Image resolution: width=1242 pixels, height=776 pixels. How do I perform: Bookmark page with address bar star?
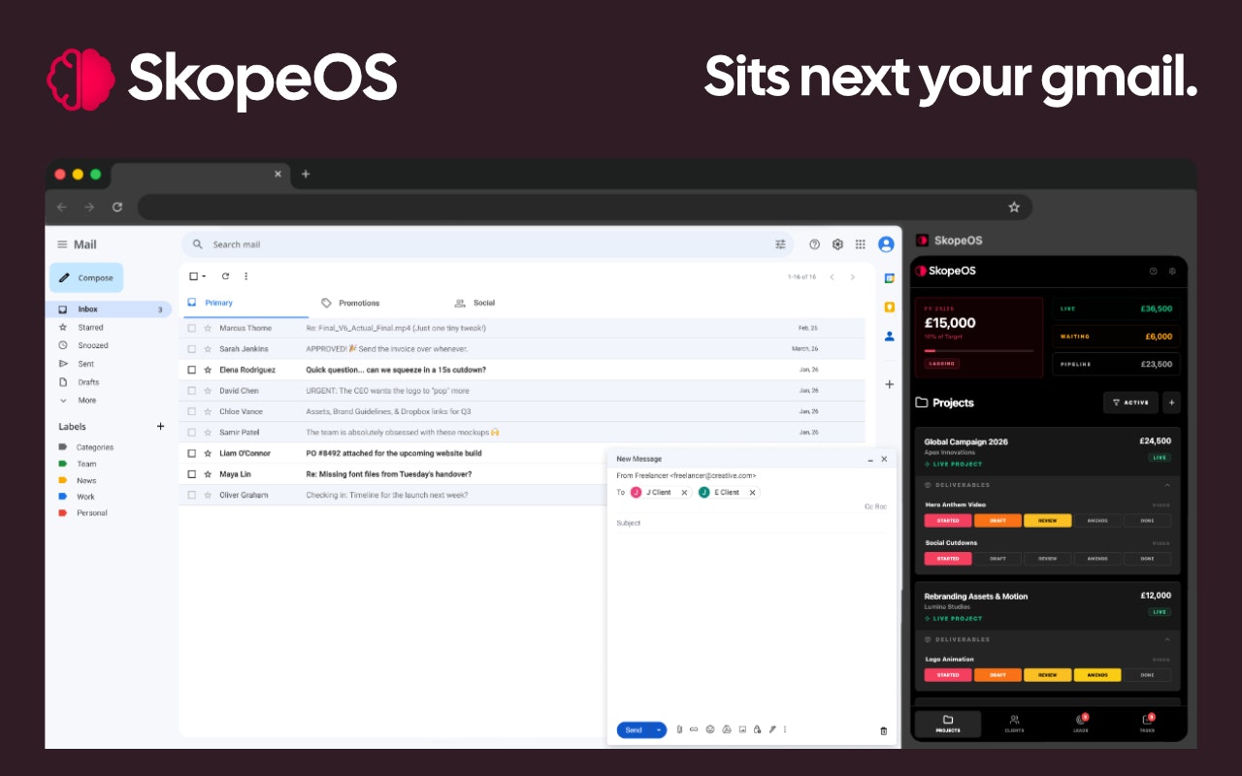[x=1014, y=207]
